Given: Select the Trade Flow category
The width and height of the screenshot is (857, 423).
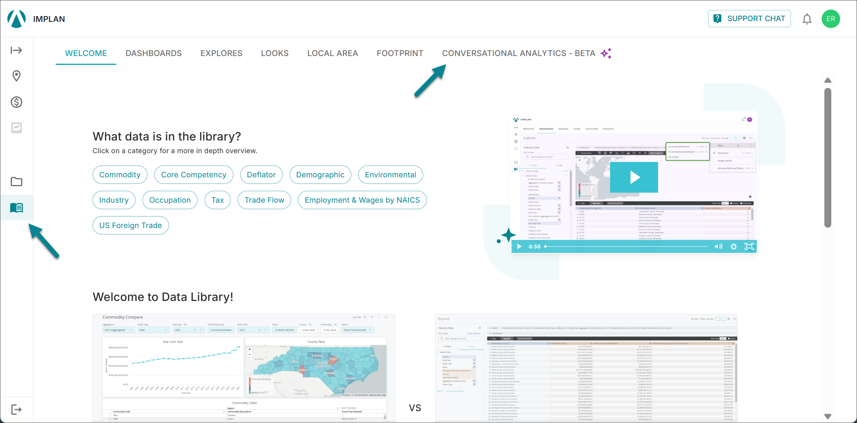Looking at the screenshot, I should (x=265, y=200).
